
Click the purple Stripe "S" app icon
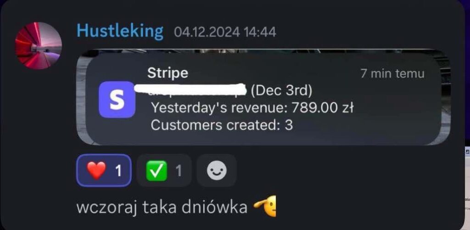tap(117, 100)
